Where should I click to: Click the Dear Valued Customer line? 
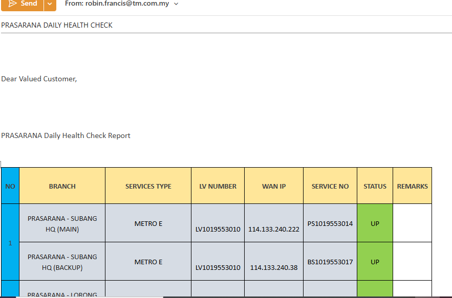click(x=39, y=79)
